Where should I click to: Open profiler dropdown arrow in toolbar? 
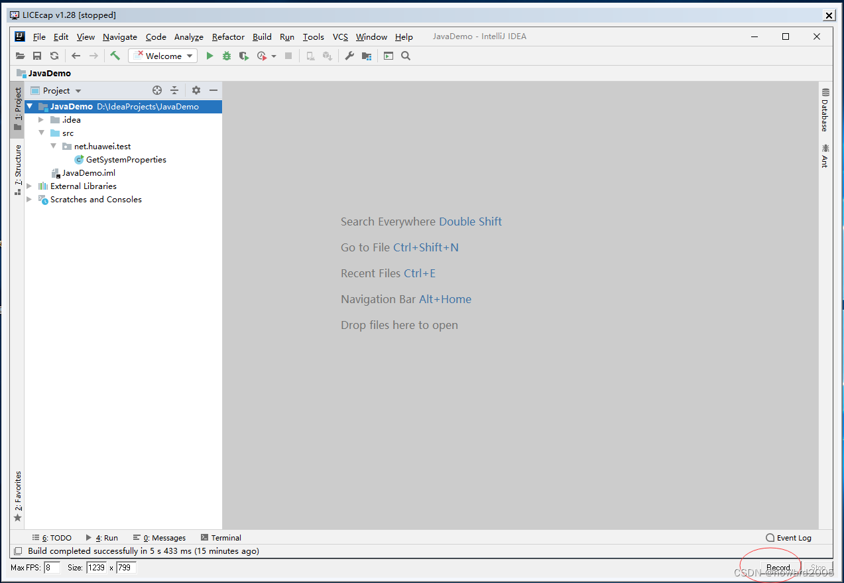[274, 56]
